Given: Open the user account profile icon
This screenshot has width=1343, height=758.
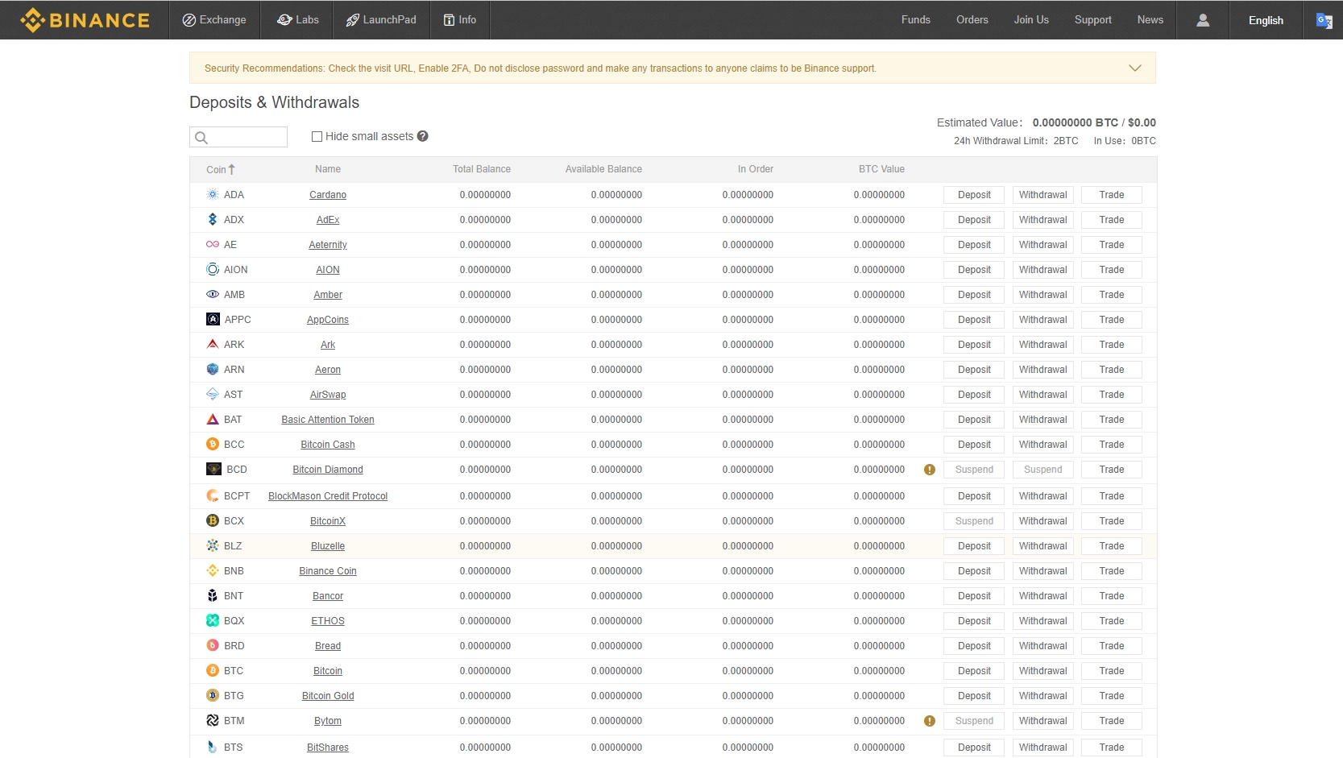Looking at the screenshot, I should point(1202,20).
